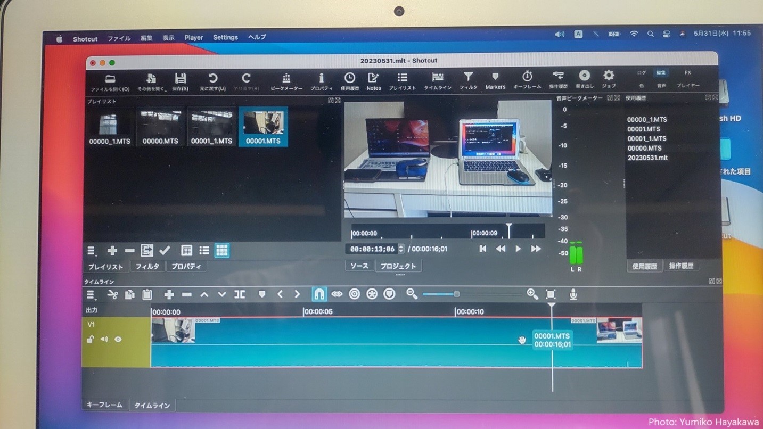Paste with timeline clipboard icon
The height and width of the screenshot is (429, 763).
[147, 294]
